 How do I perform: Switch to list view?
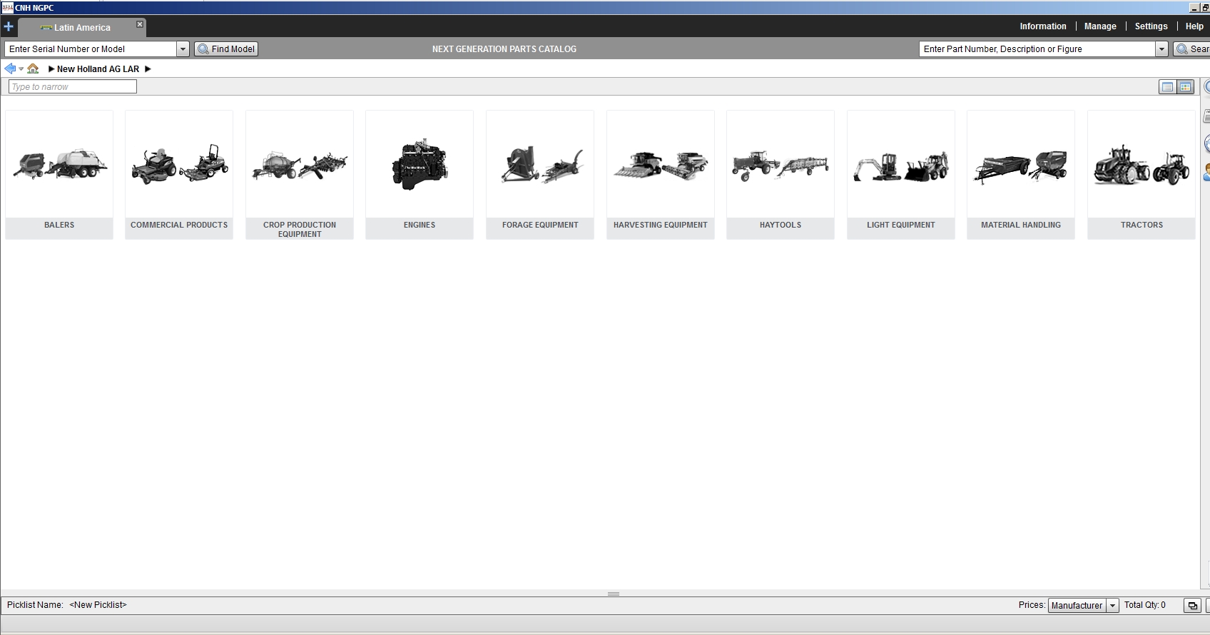click(x=1167, y=87)
